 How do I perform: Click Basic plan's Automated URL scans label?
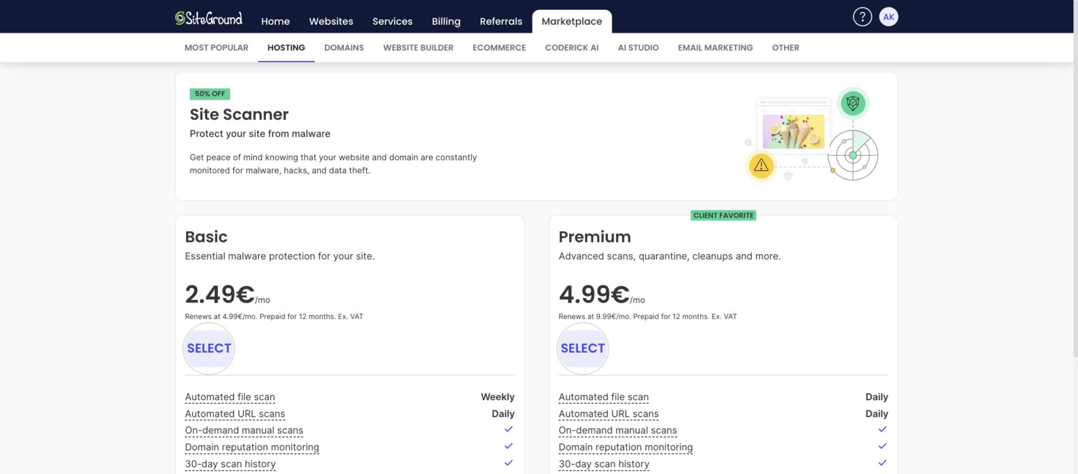[x=235, y=414]
